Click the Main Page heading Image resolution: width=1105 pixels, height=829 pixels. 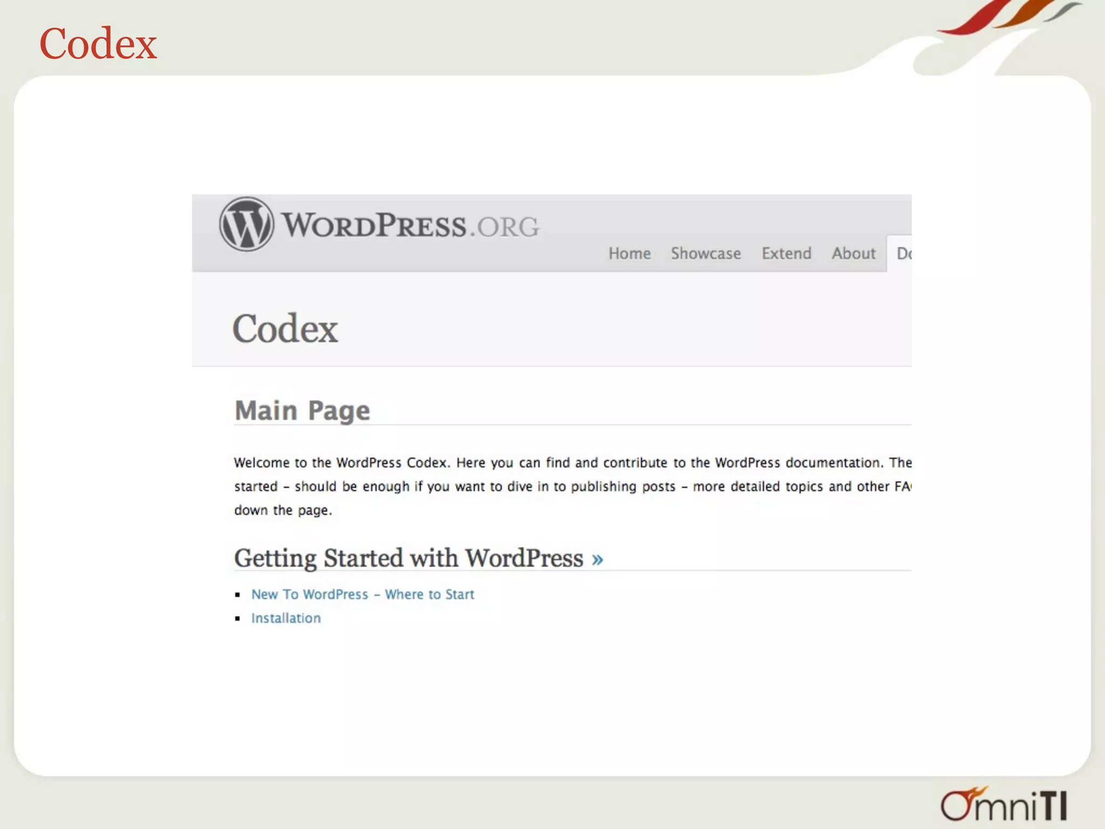302,411
